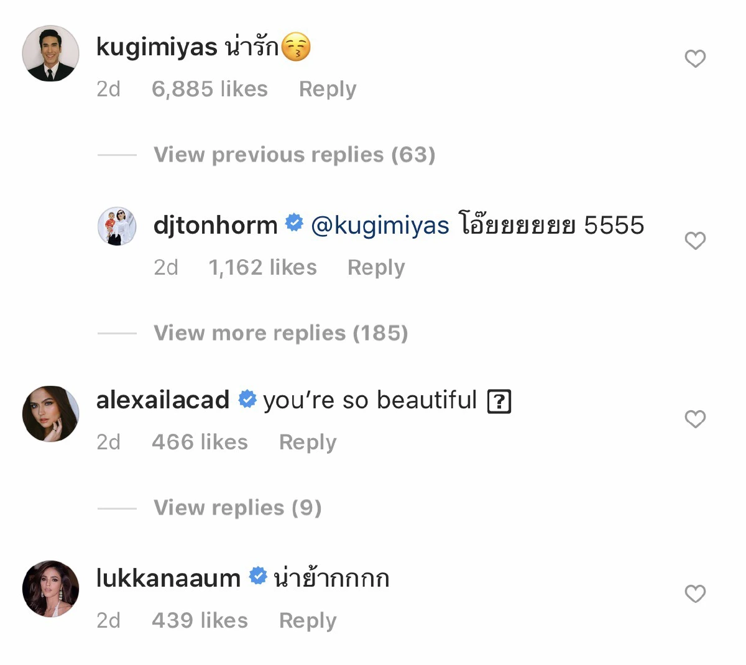
Task: Click lukkanaaum's verified badge
Action: (257, 577)
